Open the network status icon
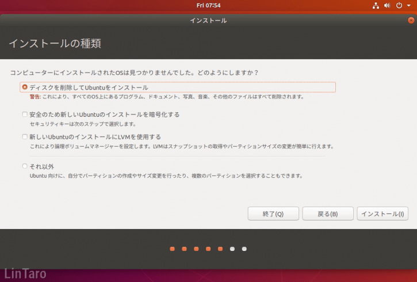Image resolution: width=417 pixels, height=282 pixels. (376, 6)
